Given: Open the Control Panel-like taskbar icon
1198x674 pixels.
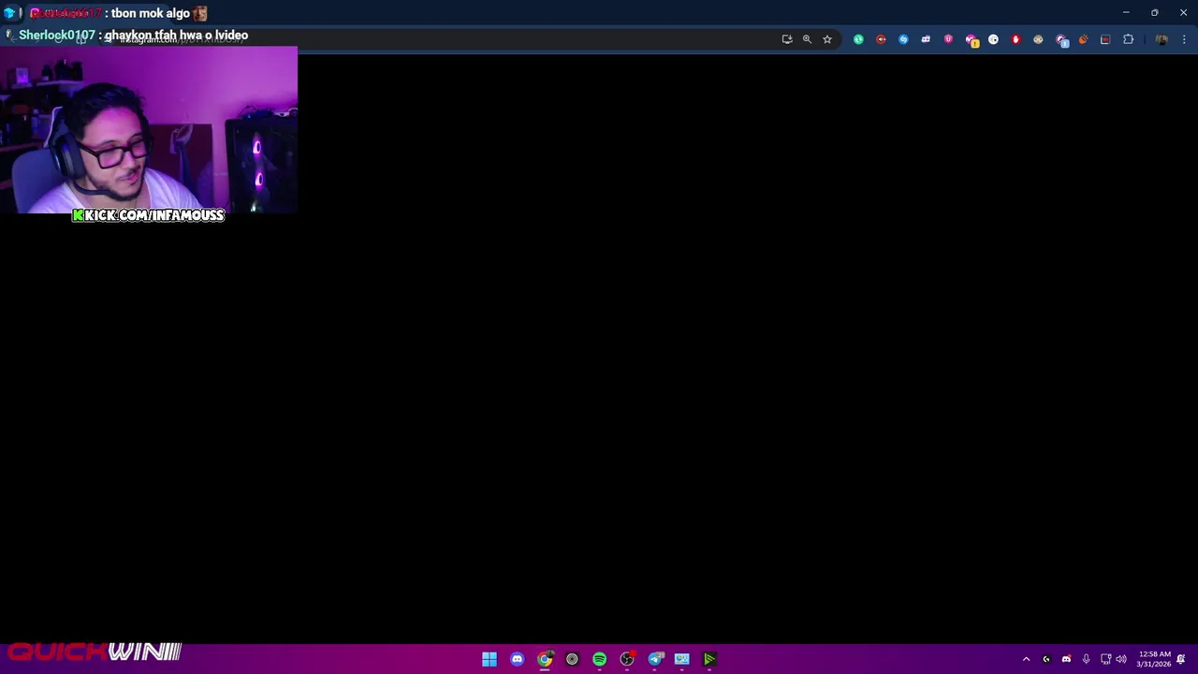Looking at the screenshot, I should pyautogui.click(x=682, y=659).
